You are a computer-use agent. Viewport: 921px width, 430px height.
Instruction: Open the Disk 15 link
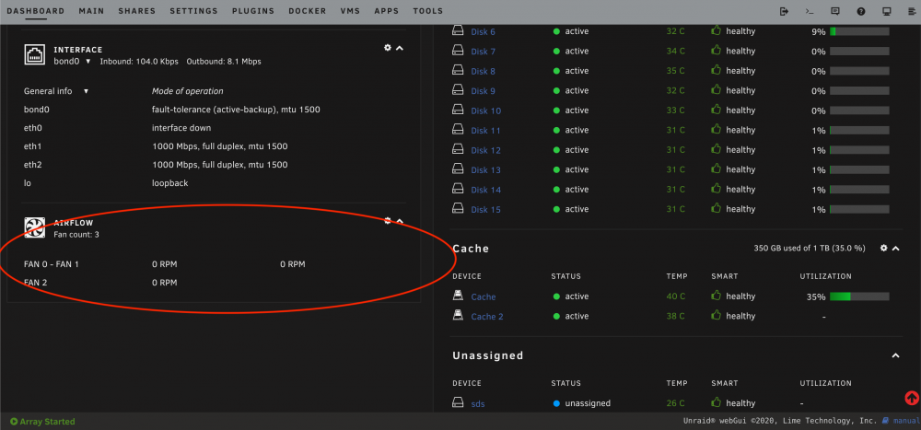pos(485,210)
